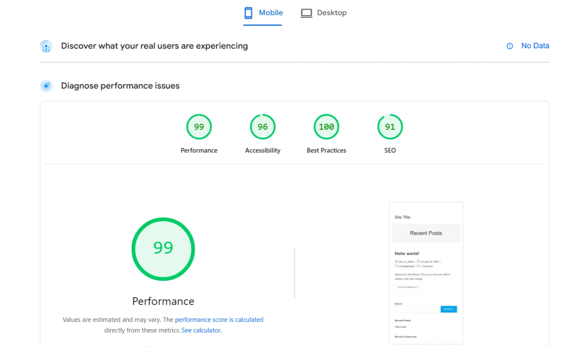The width and height of the screenshot is (578, 347).
Task: Open the No Data link
Action: [x=535, y=46]
